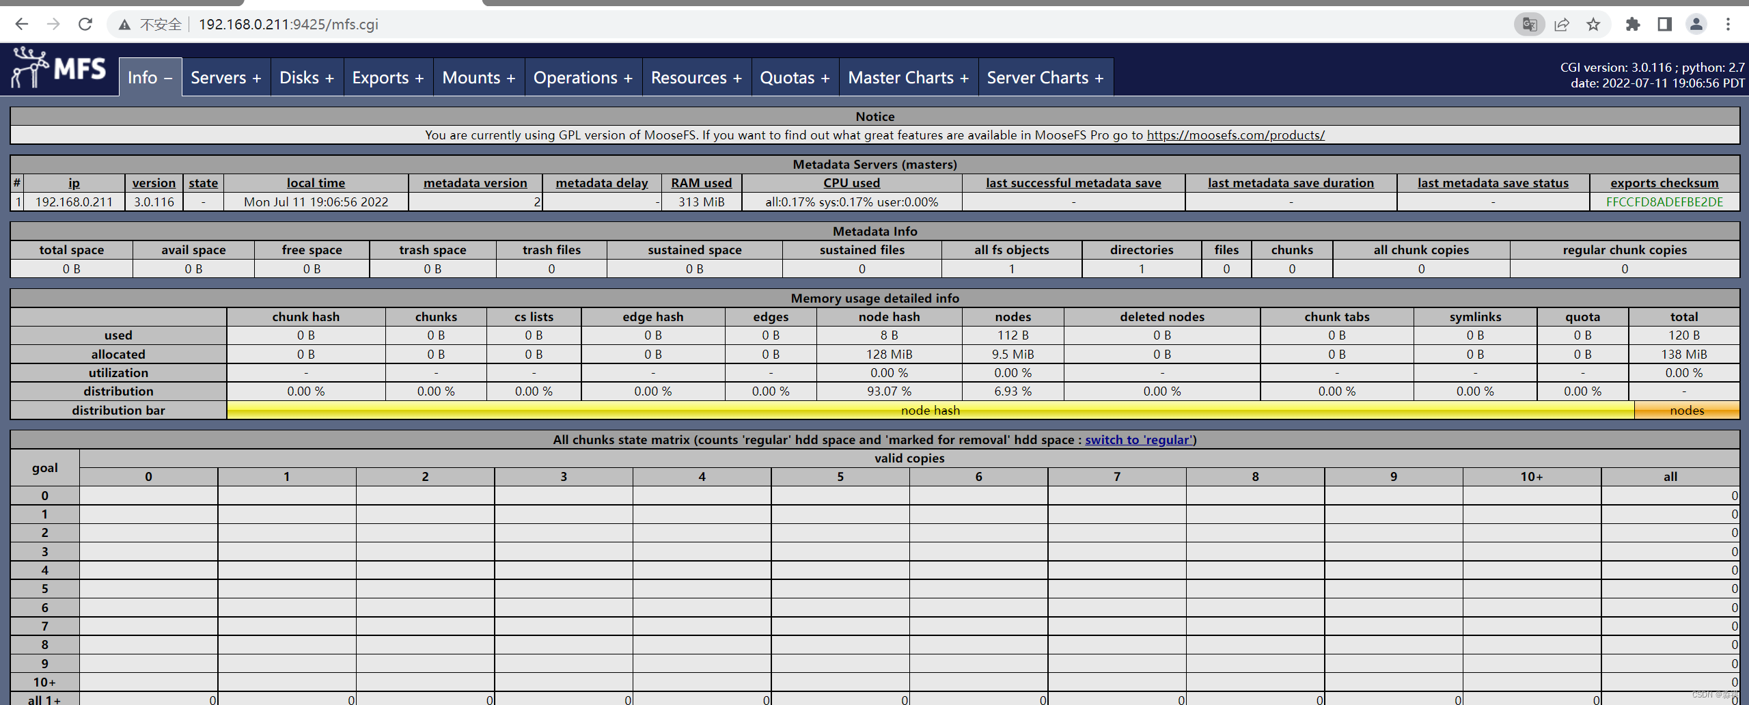The height and width of the screenshot is (705, 1749).
Task: Click the nodes 9.5 MiB allocated cell
Action: (x=1013, y=354)
